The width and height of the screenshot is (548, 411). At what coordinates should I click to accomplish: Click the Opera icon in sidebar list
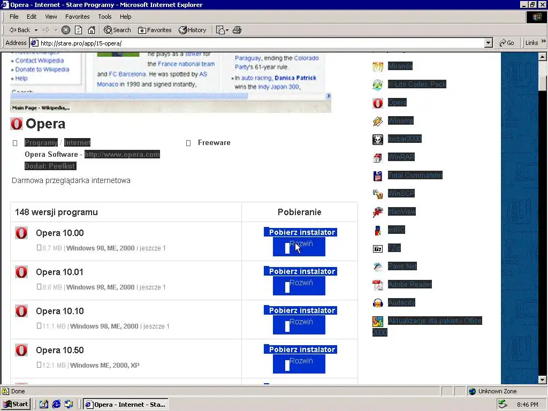click(378, 103)
